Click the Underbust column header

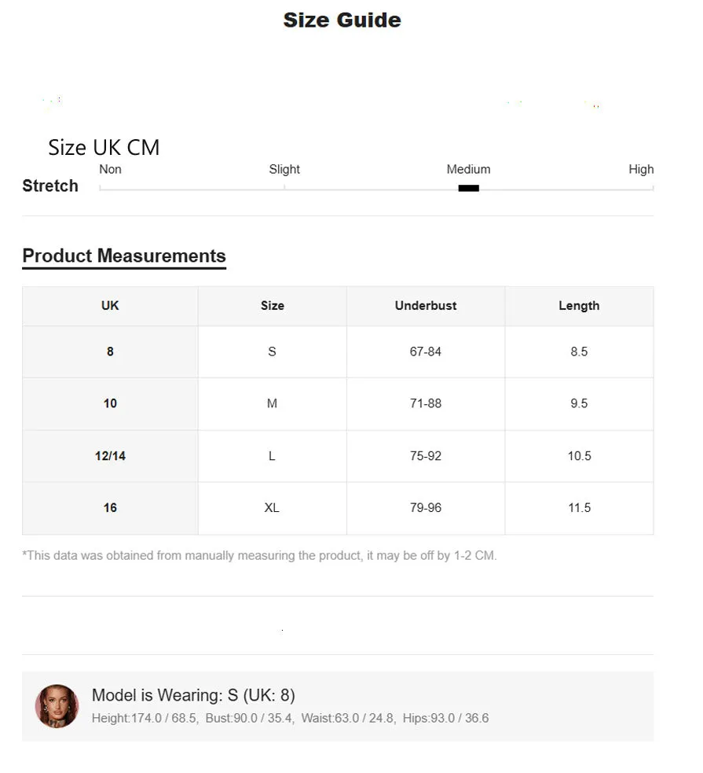[x=426, y=306]
